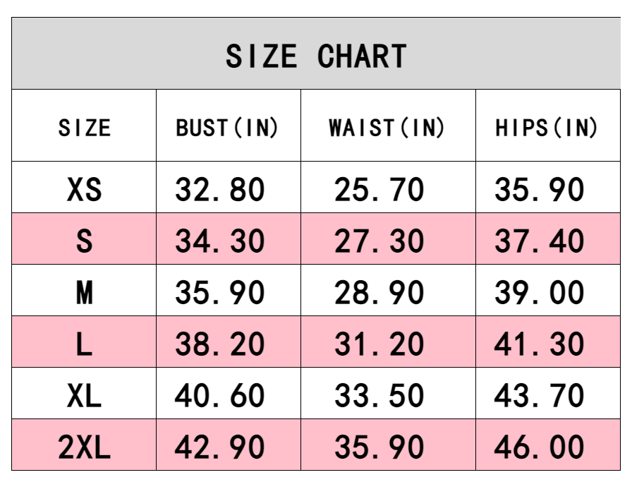The width and height of the screenshot is (632, 482).
Task: Select the WAIST(IN) column header
Action: (387, 128)
